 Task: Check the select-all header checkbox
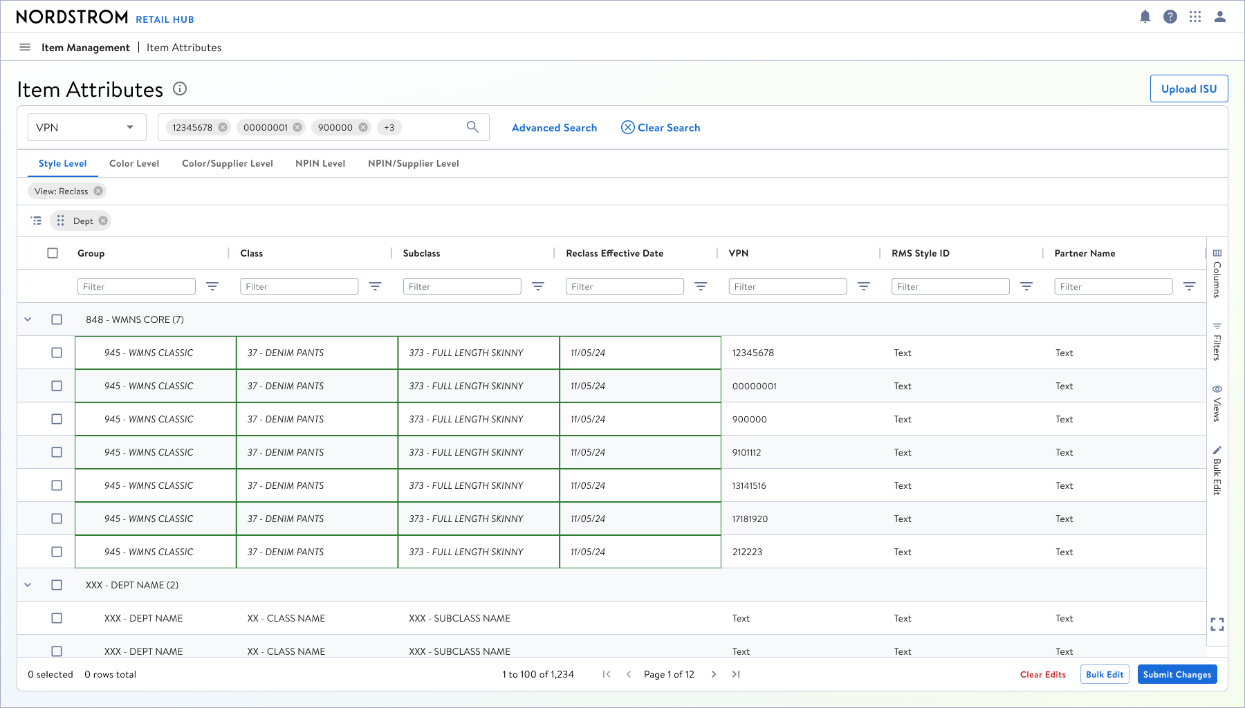pyautogui.click(x=53, y=253)
